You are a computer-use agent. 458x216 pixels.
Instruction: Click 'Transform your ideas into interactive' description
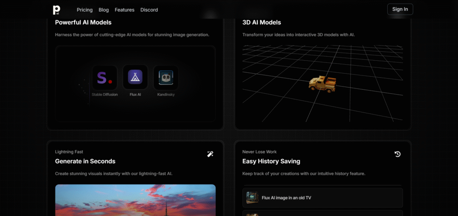point(298,35)
